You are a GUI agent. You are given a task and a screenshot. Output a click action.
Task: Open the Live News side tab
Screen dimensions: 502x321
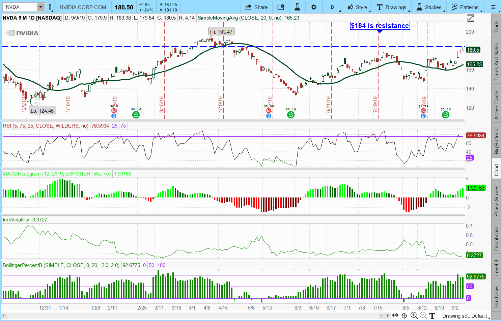click(496, 296)
